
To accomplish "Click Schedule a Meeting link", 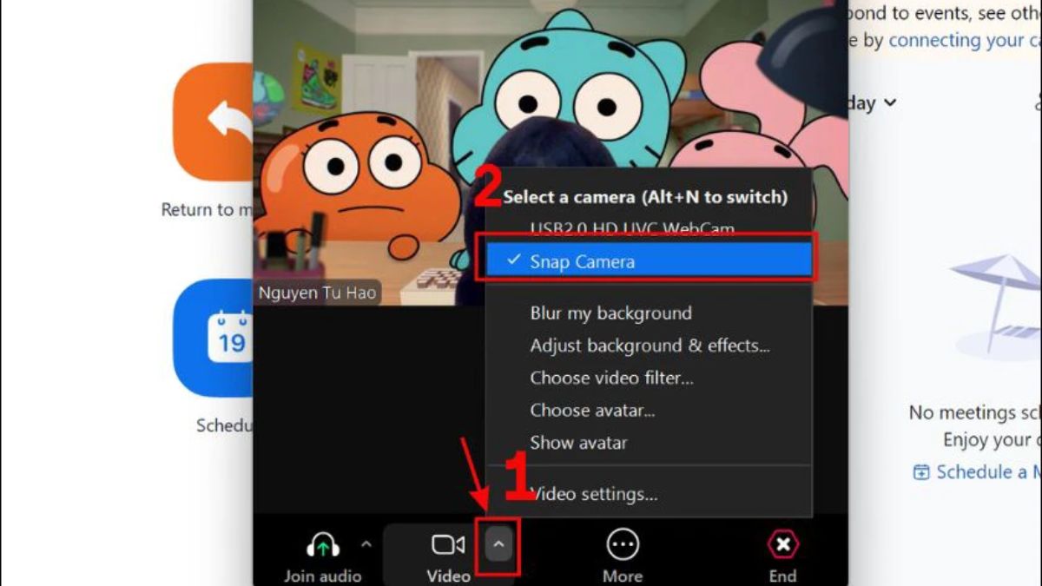I will 977,471.
